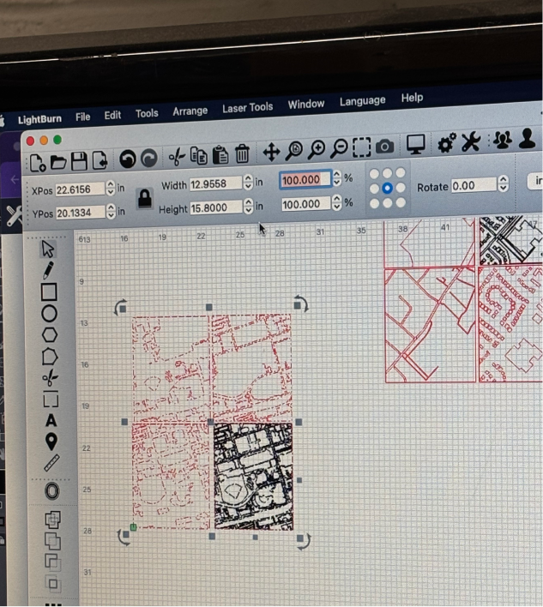Click the Height field showing 15.8000
The width and height of the screenshot is (543, 607).
tap(216, 207)
